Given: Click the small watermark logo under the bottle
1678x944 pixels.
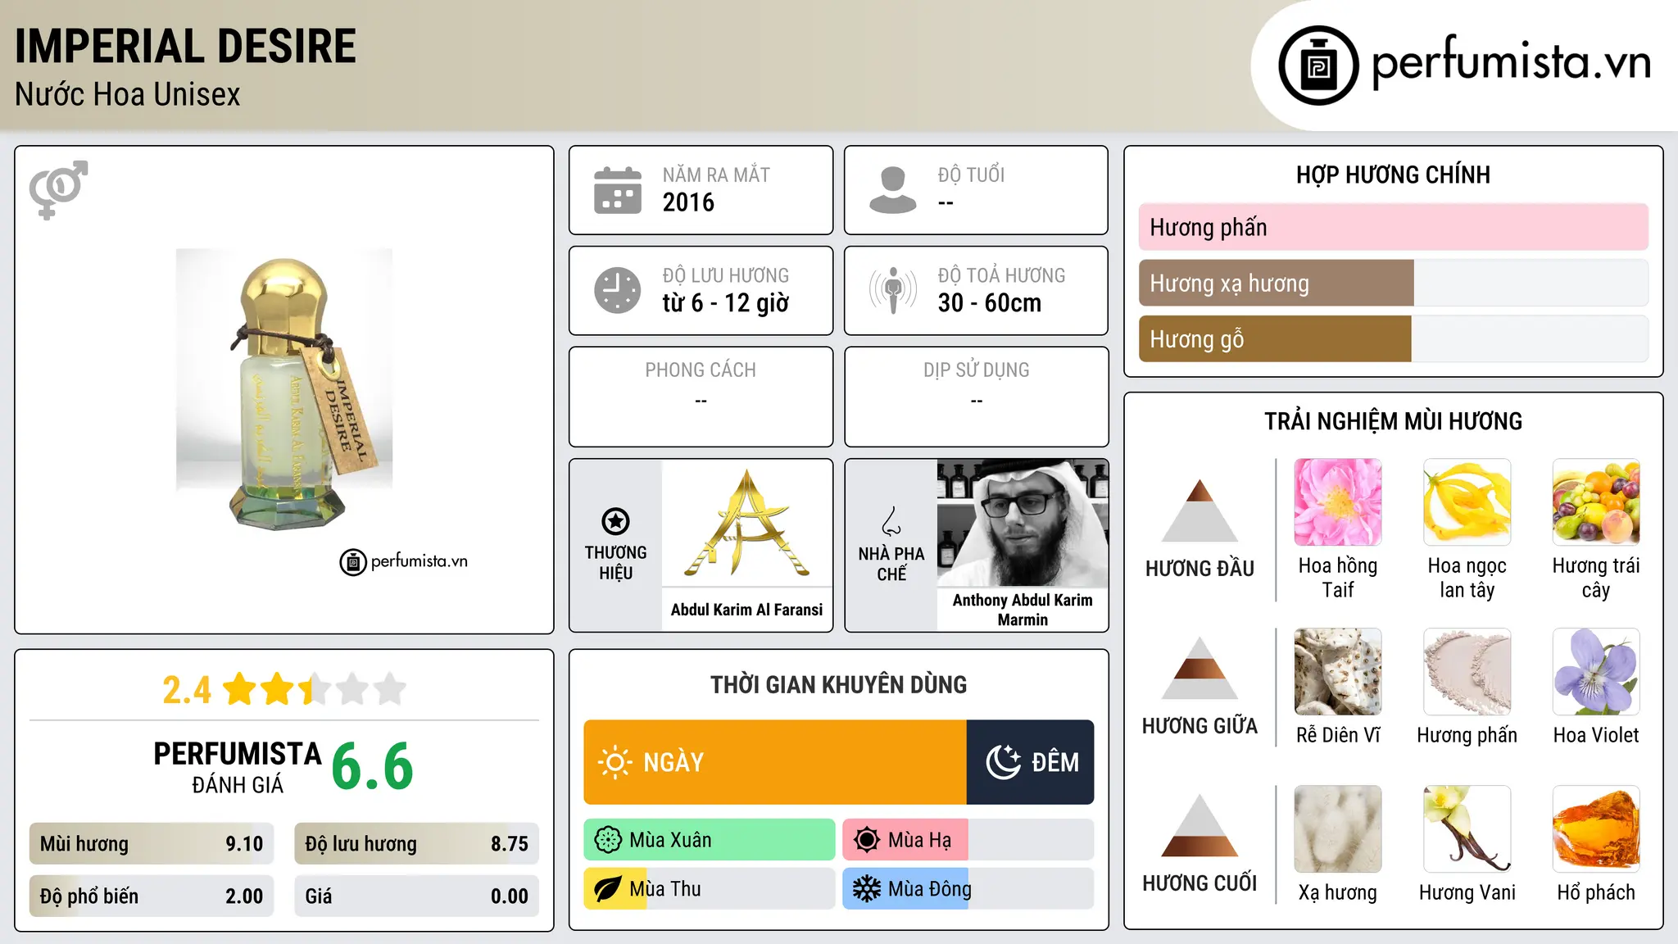Looking at the screenshot, I should (404, 562).
